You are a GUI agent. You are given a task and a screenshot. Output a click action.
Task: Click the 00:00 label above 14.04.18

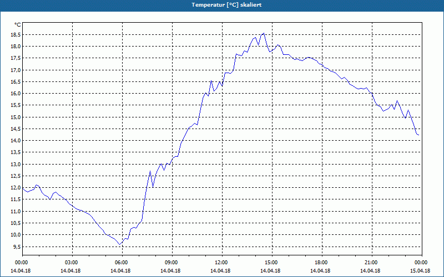click(x=21, y=263)
